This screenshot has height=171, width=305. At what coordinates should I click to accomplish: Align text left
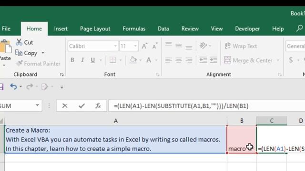pos(168,60)
